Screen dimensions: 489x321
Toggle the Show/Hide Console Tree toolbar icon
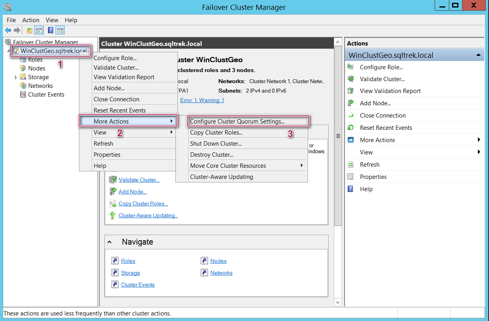(x=39, y=30)
